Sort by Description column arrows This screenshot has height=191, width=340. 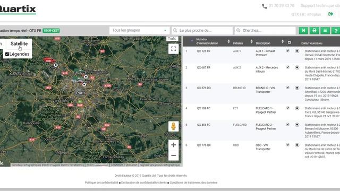[x=283, y=41]
